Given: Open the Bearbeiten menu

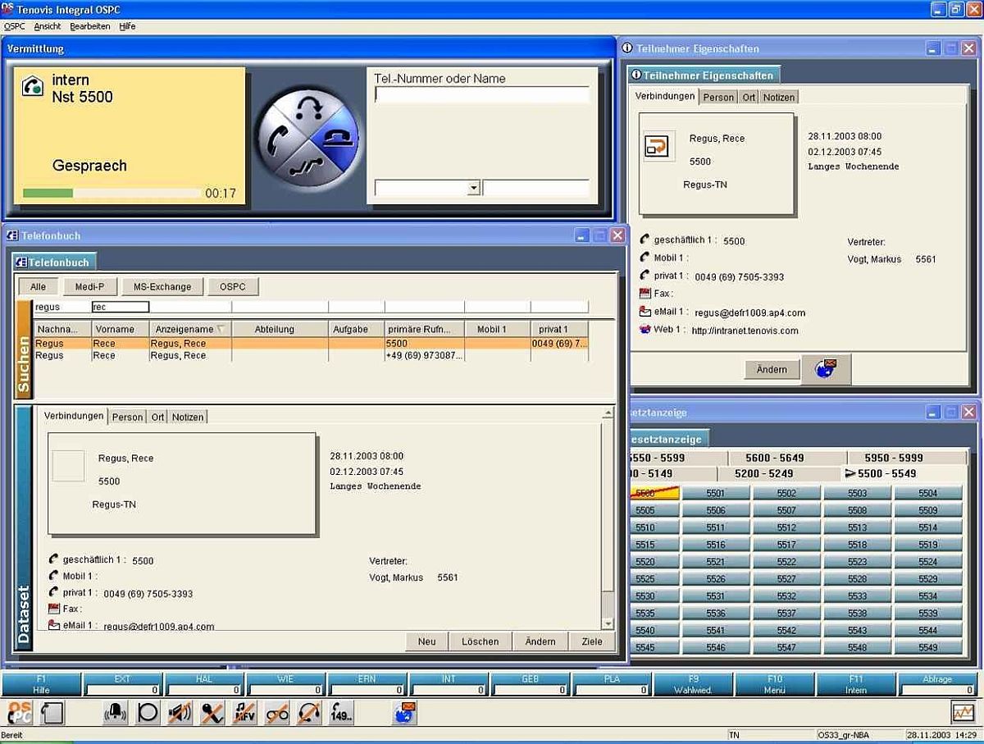Looking at the screenshot, I should pos(90,26).
